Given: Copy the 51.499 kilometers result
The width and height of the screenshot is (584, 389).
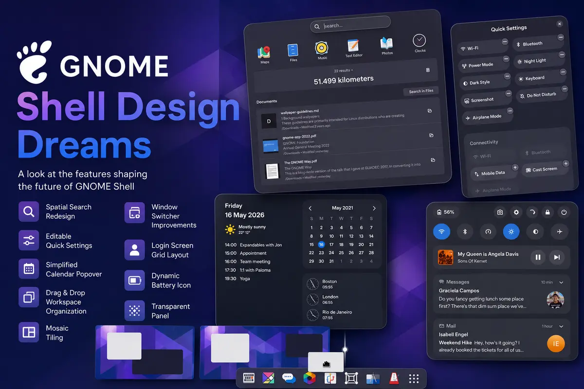Looking at the screenshot, I should point(428,70).
